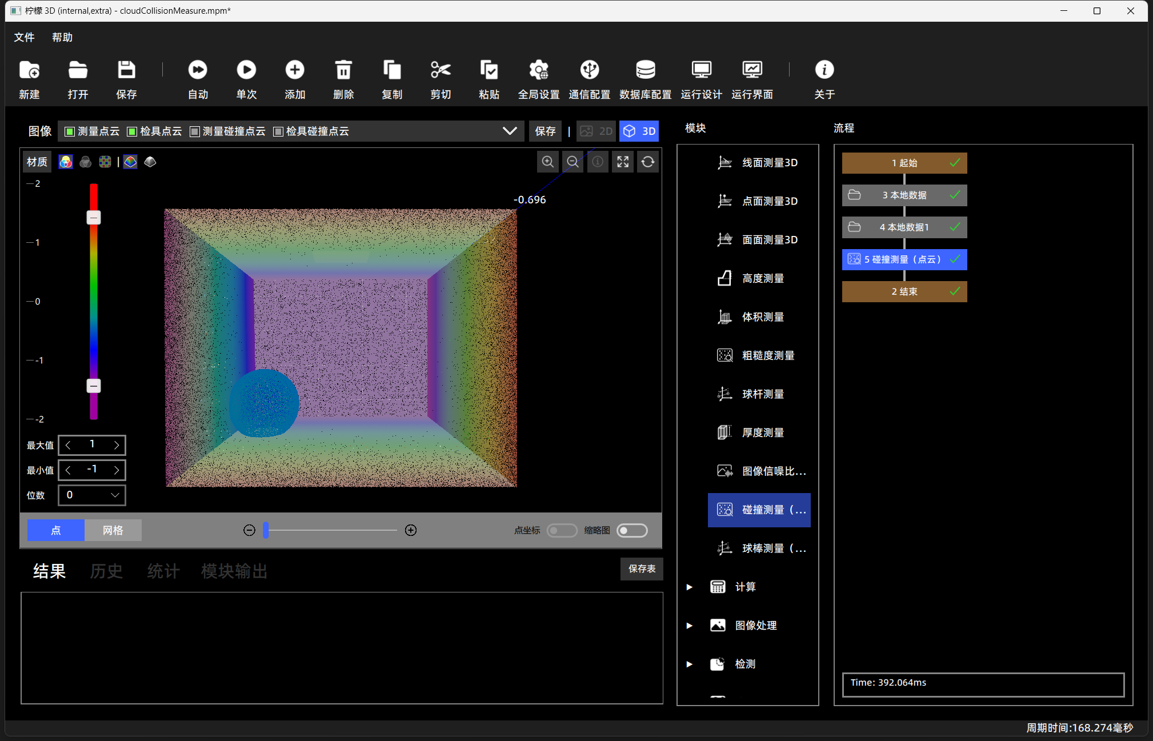1153x741 pixels.
Task: Enable the 点坐标 switch
Action: click(562, 530)
